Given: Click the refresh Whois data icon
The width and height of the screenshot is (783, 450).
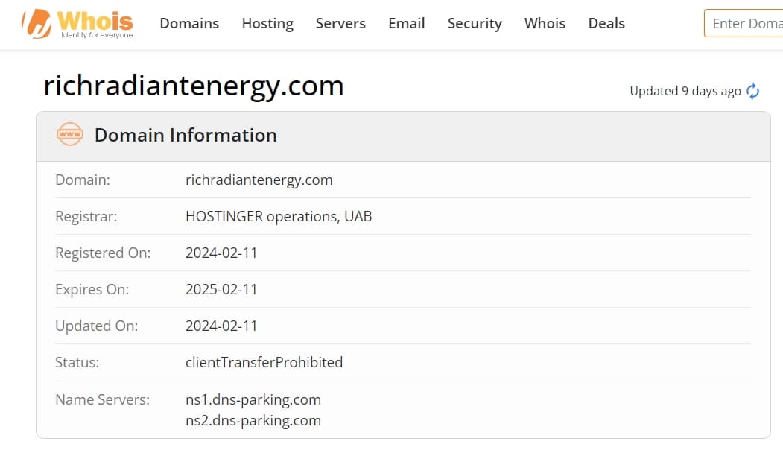Looking at the screenshot, I should [752, 92].
